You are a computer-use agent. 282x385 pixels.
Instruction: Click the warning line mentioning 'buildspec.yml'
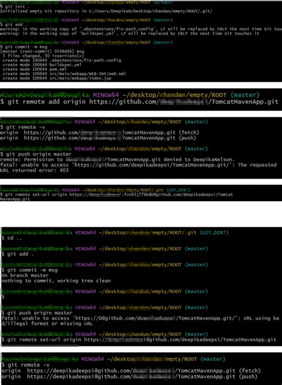[130, 33]
